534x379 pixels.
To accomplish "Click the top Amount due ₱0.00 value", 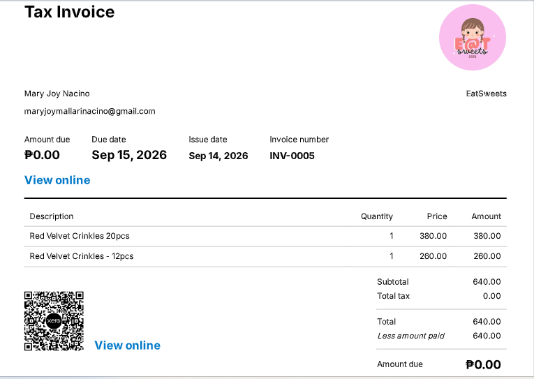I will coord(42,155).
